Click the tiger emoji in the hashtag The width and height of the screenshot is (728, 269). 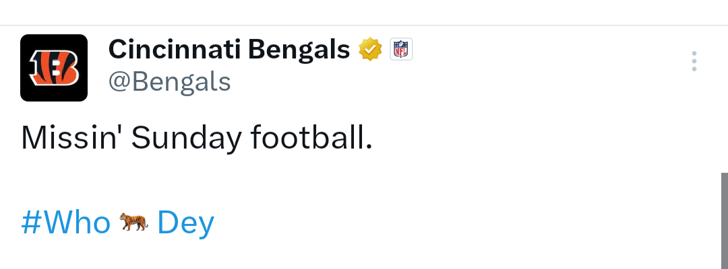[133, 222]
